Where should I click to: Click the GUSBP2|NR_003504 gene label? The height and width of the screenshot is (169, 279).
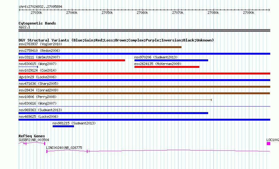34,140
